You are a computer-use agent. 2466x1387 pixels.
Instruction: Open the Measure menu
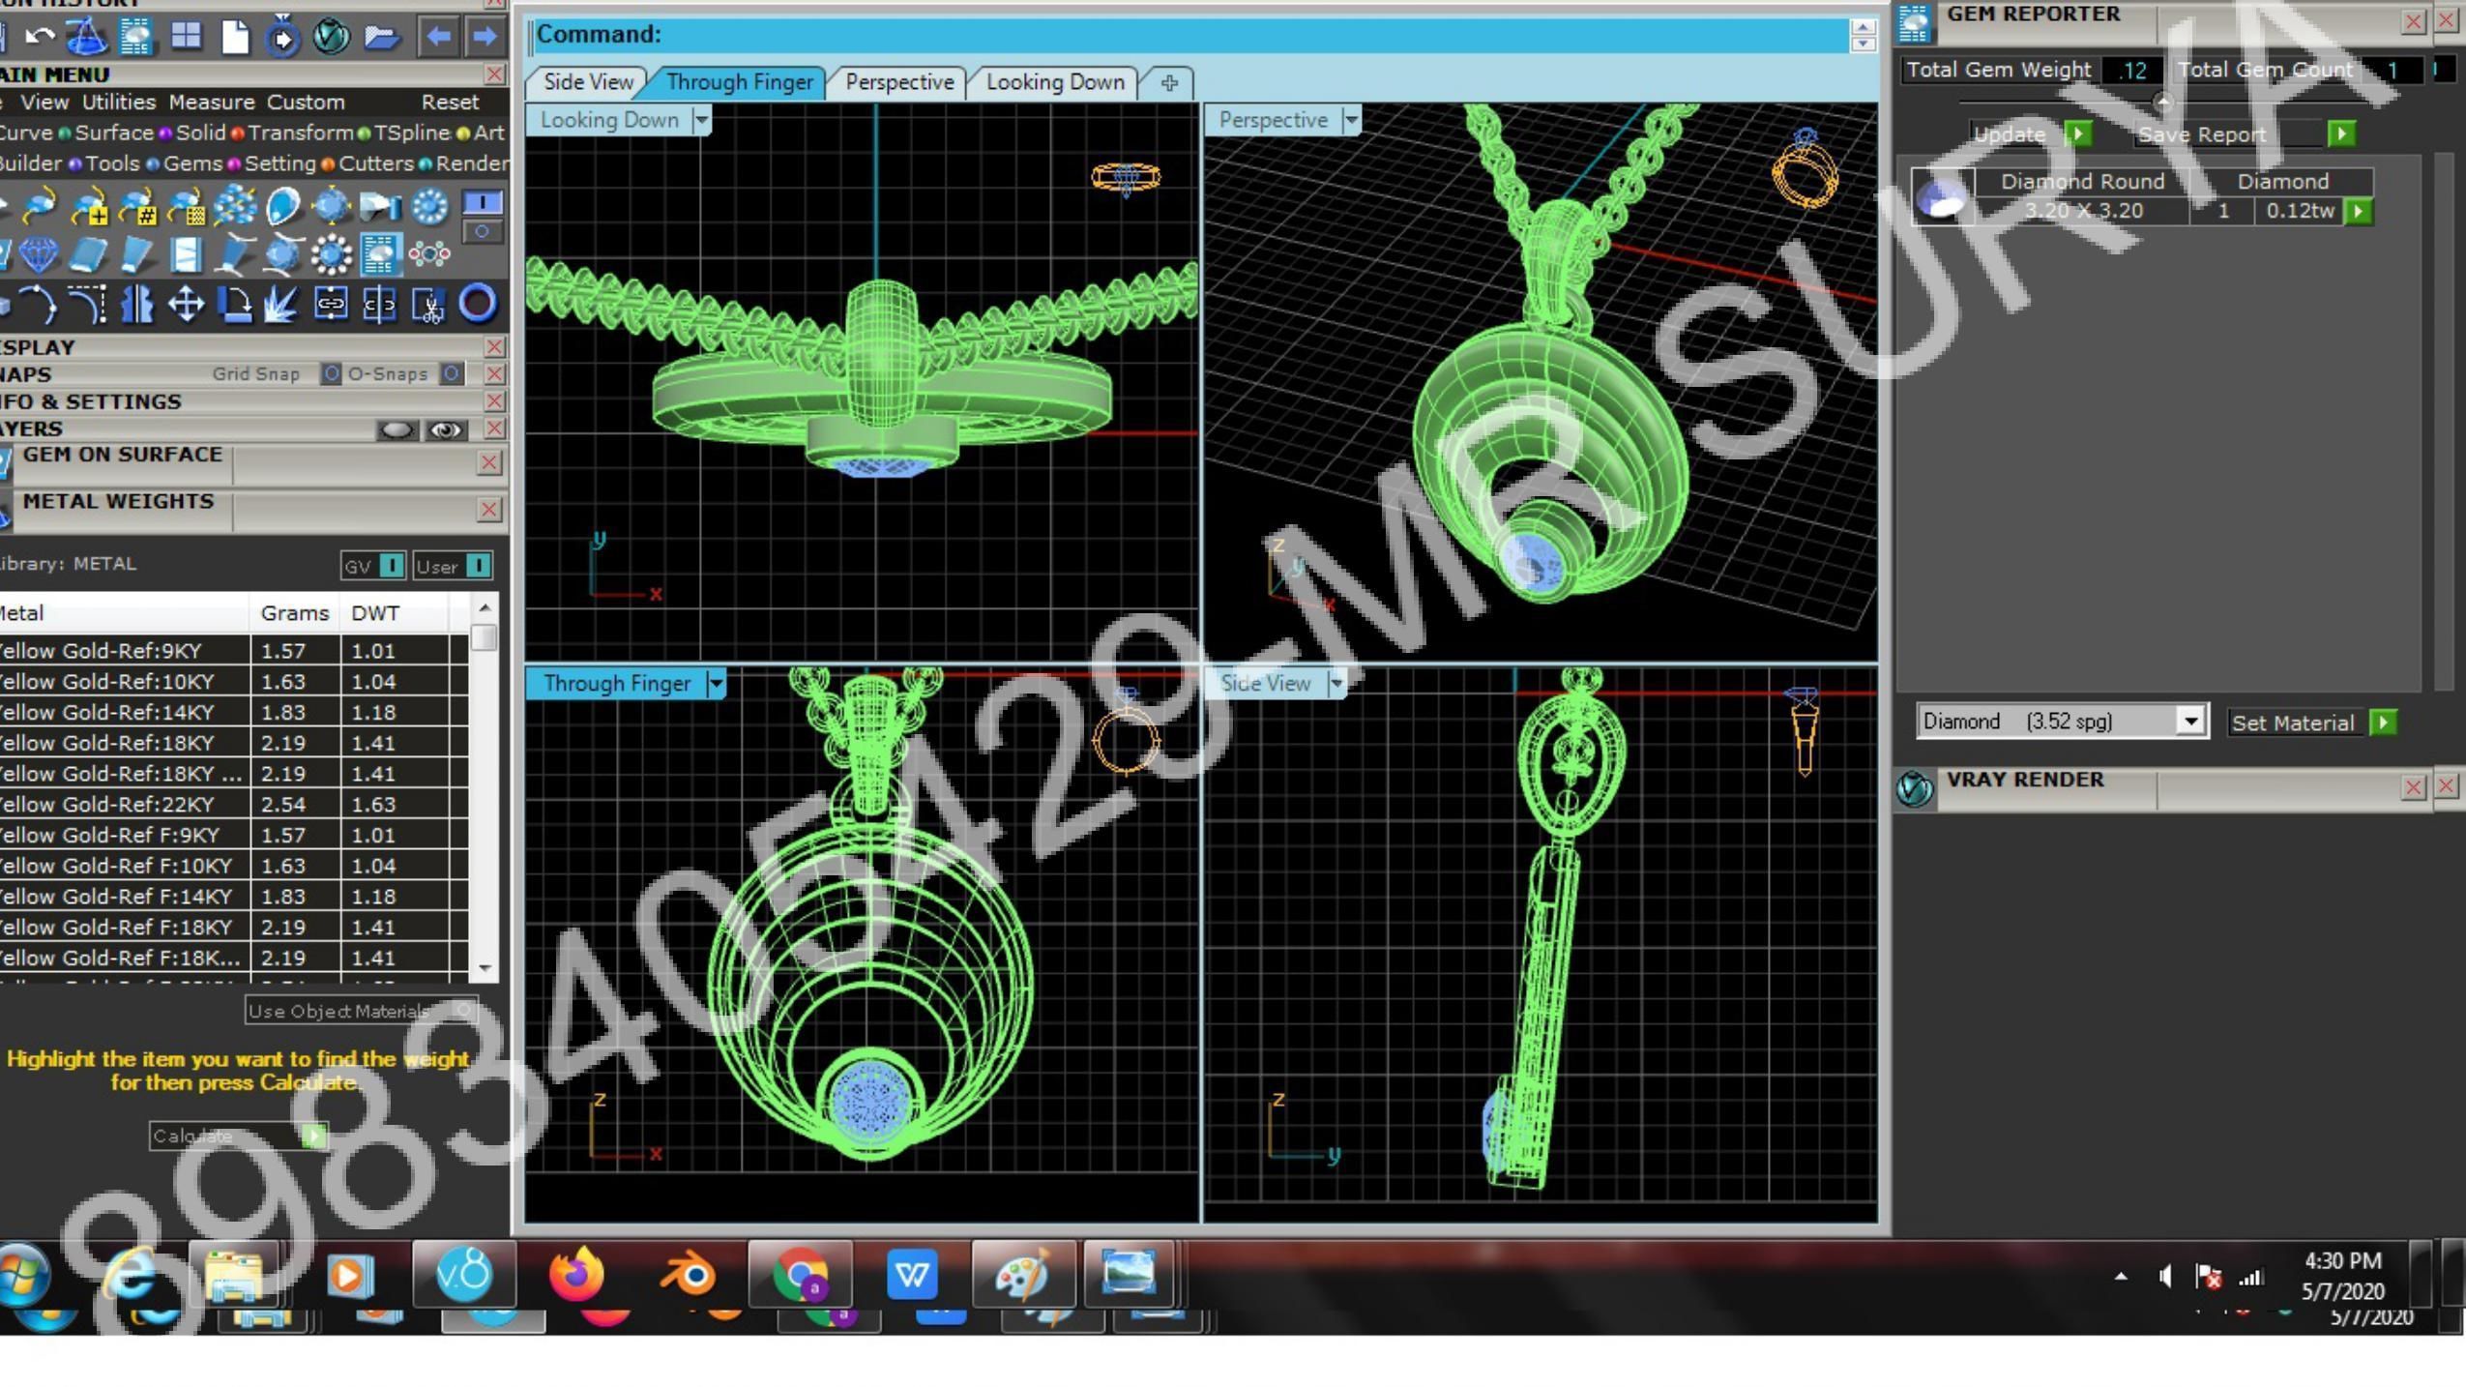212,103
